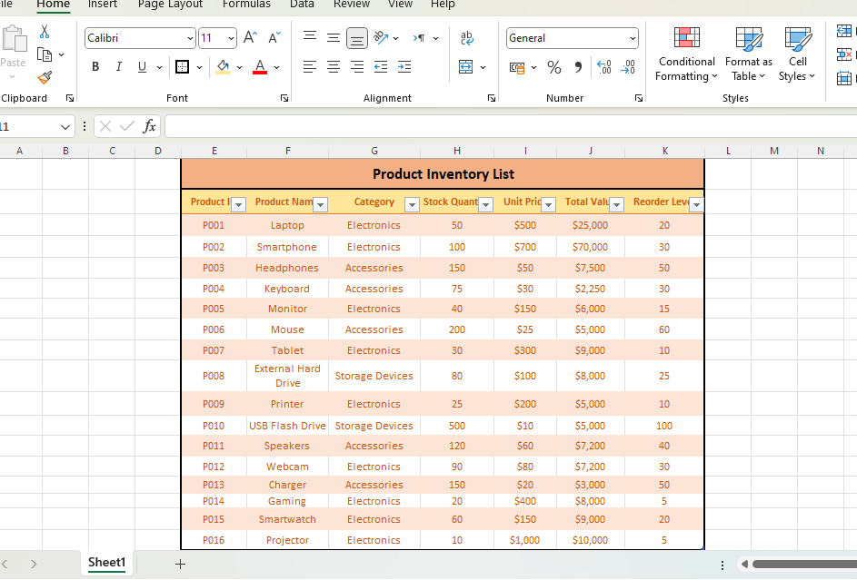Open Number format dialog launcher
The width and height of the screenshot is (857, 580).
point(638,98)
